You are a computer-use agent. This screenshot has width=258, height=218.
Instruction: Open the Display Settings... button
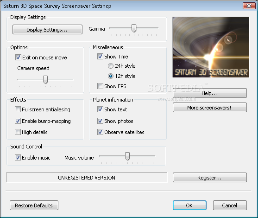point(47,30)
